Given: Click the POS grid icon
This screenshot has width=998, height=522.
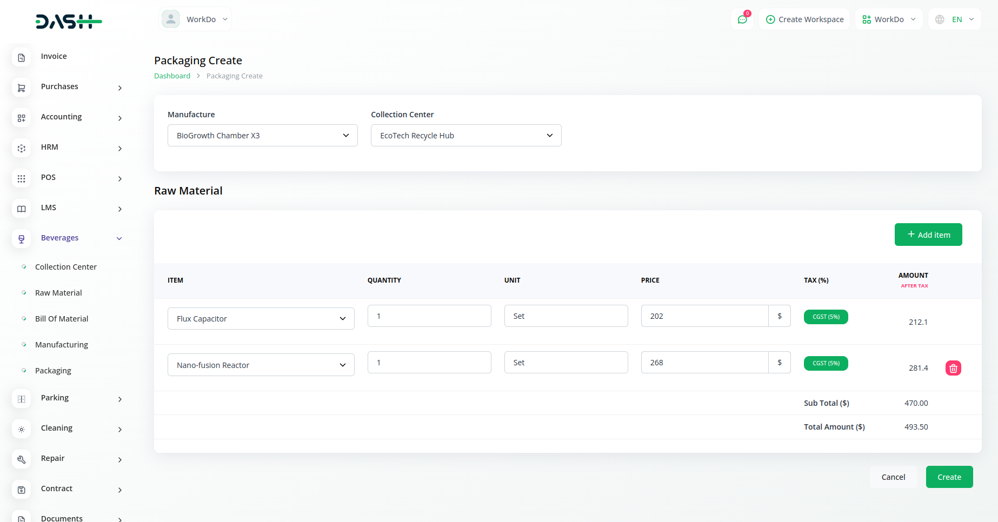Looking at the screenshot, I should point(22,178).
